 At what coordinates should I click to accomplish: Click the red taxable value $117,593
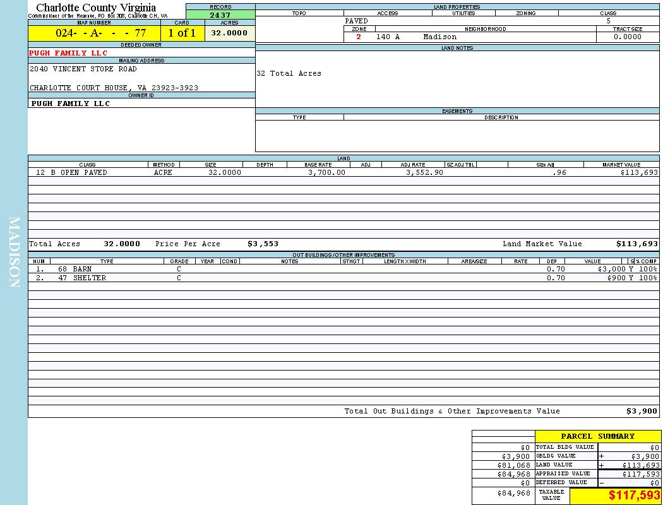(x=634, y=496)
